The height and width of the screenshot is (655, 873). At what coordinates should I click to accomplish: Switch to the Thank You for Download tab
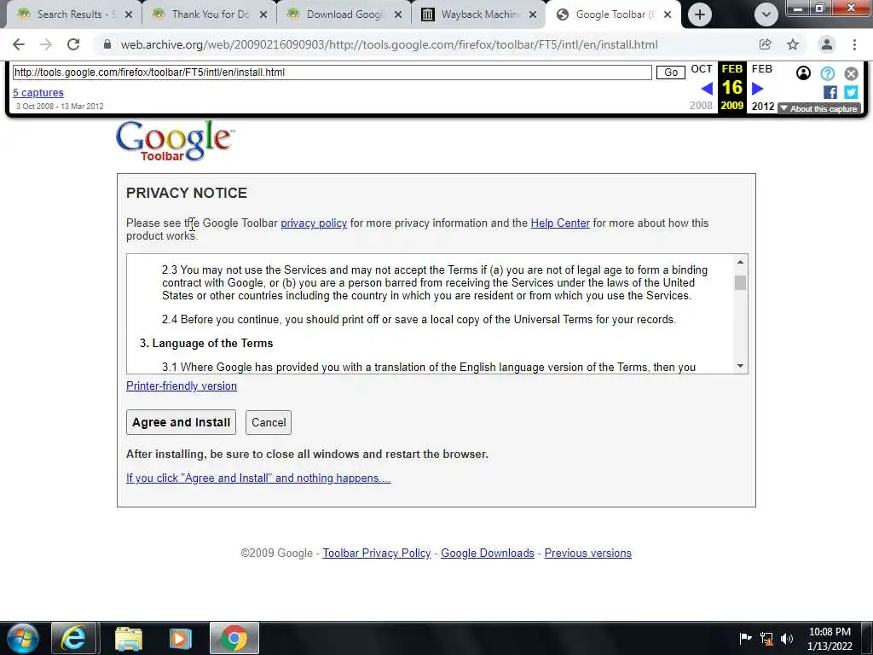pyautogui.click(x=210, y=14)
